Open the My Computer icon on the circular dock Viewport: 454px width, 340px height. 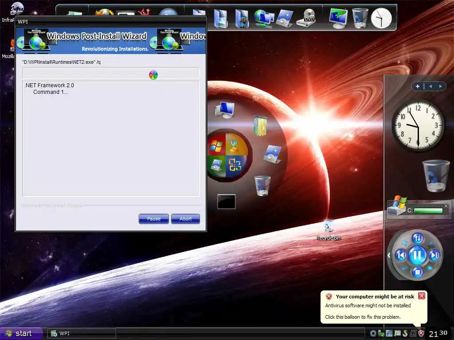coord(225,110)
